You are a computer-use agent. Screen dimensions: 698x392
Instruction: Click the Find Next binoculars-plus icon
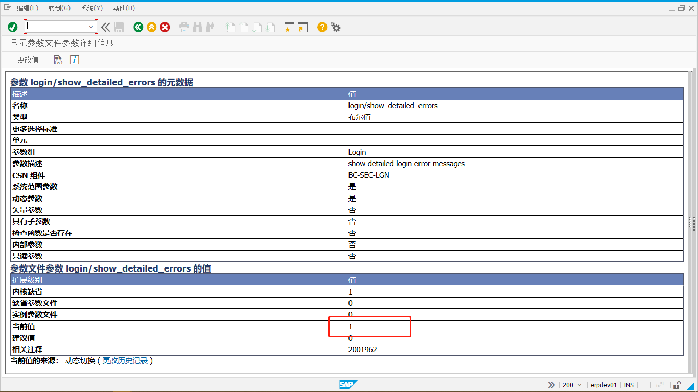click(211, 27)
